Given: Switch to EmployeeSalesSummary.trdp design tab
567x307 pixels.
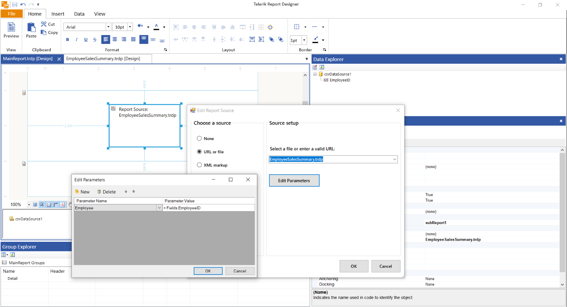Looking at the screenshot, I should click(x=103, y=59).
